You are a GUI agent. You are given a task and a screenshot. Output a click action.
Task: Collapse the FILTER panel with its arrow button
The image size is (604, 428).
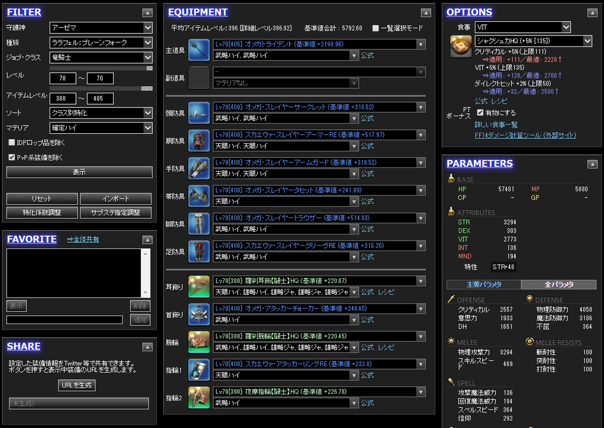[147, 13]
